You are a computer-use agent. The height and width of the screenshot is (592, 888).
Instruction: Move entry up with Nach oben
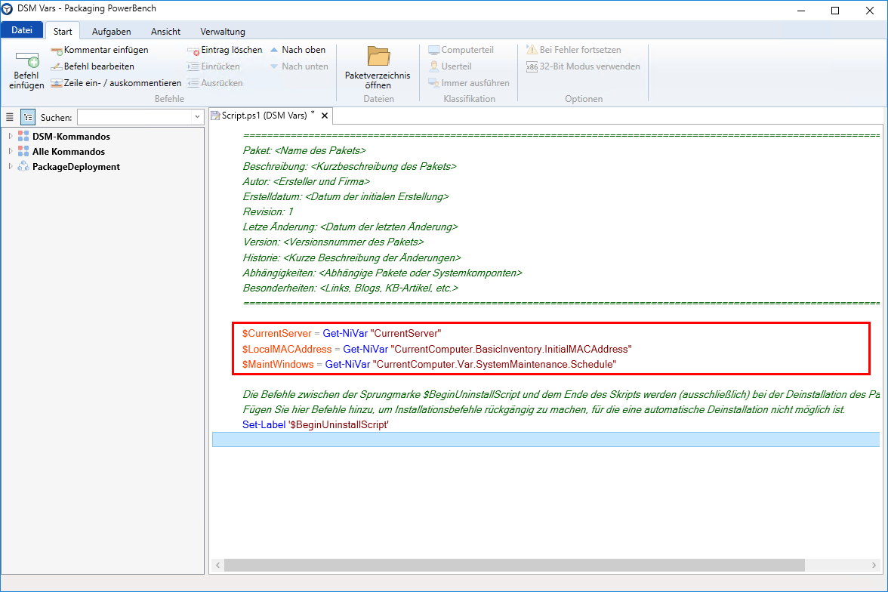tap(298, 50)
